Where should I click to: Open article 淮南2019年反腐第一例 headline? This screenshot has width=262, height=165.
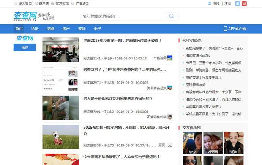coord(122,40)
